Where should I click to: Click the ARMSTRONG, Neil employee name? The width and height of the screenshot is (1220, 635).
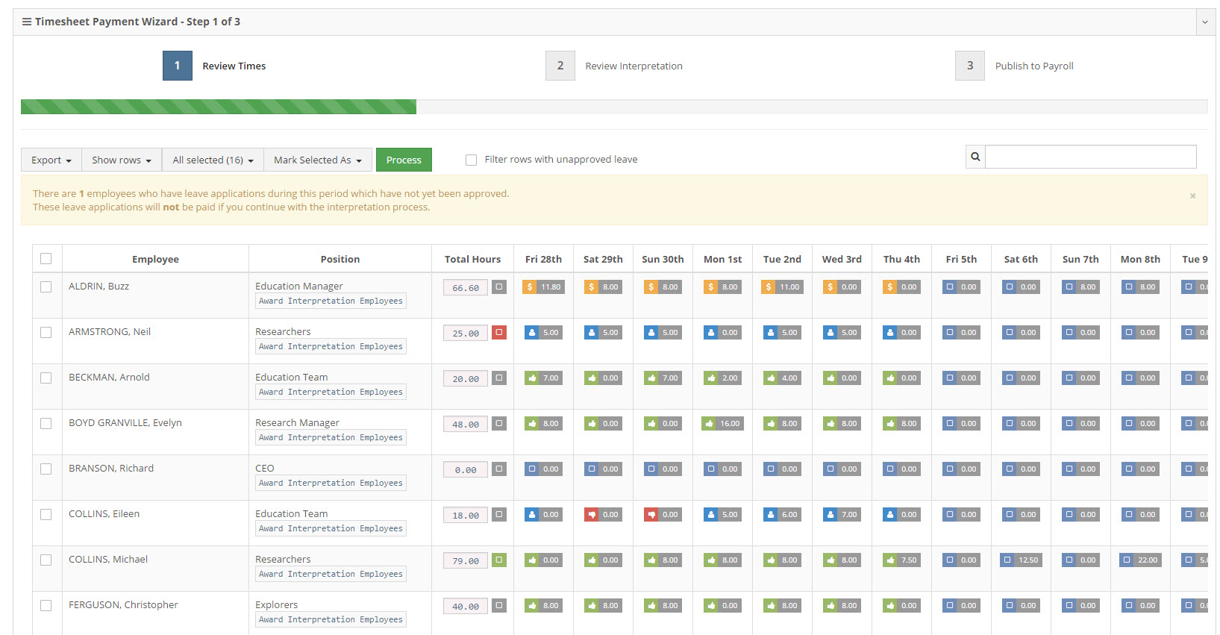point(110,332)
